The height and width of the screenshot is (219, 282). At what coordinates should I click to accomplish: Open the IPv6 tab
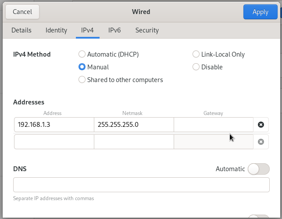pyautogui.click(x=114, y=30)
